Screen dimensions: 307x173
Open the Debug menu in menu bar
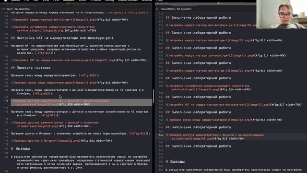tap(109, 0)
